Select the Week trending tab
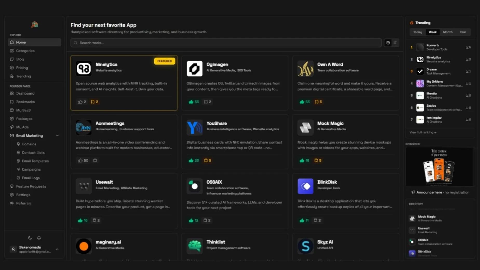The width and height of the screenshot is (480, 270). point(432,32)
